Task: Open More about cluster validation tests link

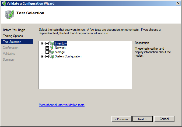Action: point(62,105)
